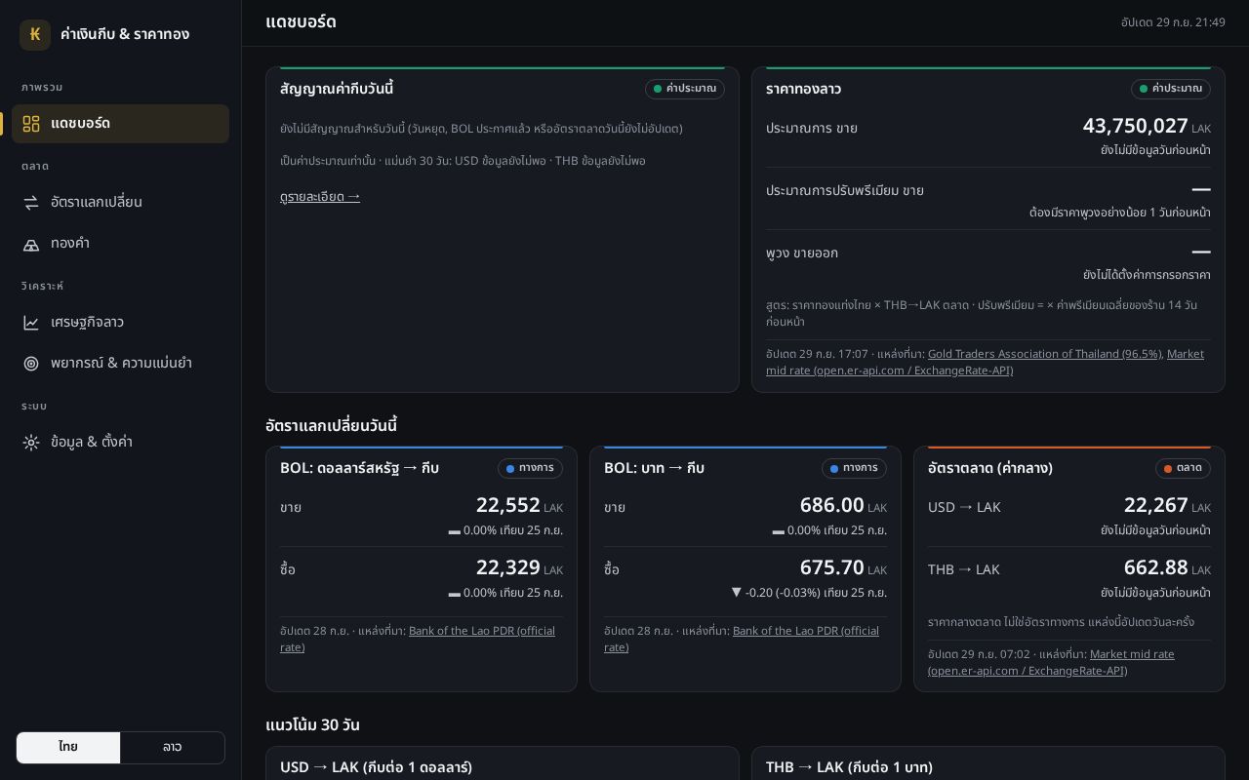Click the orange ตลาด badge on market card
The height and width of the screenshot is (780, 1249).
click(x=1183, y=468)
